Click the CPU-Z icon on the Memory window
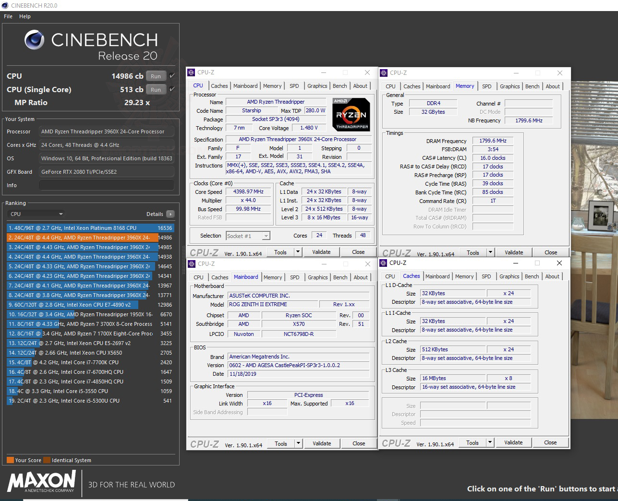Viewport: 618px width, 501px height. [x=384, y=72]
